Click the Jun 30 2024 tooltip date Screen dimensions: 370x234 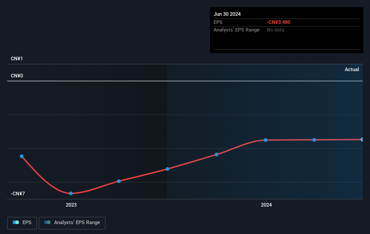227,14
